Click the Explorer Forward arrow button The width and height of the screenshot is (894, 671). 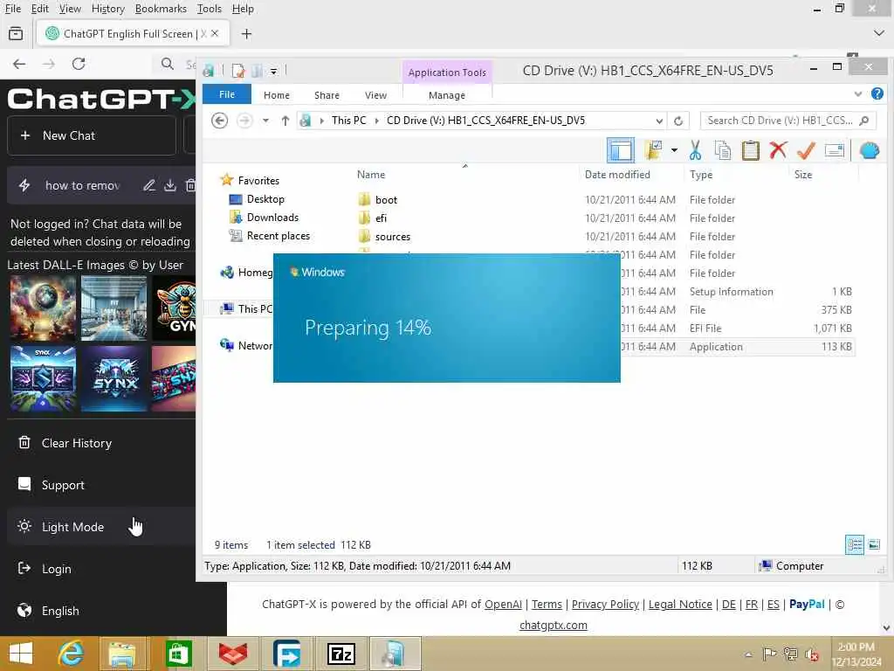[x=244, y=121]
